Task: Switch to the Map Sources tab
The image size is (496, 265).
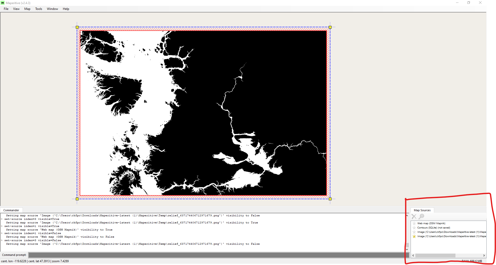Action: click(422, 210)
